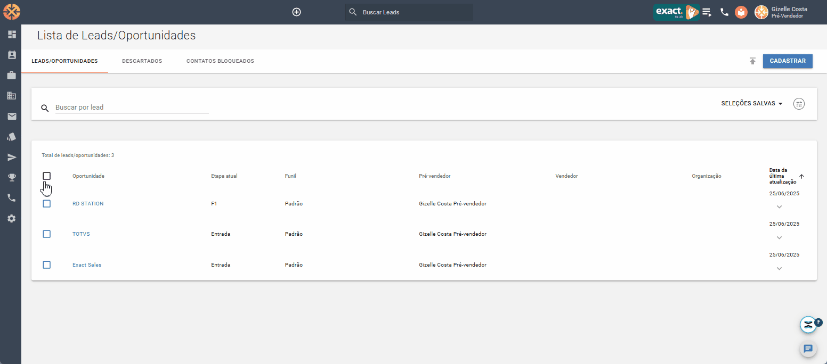Screen dimensions: 827x364
Task: Click the Total de leads/oportunidades: 3 text
Action: pos(78,155)
